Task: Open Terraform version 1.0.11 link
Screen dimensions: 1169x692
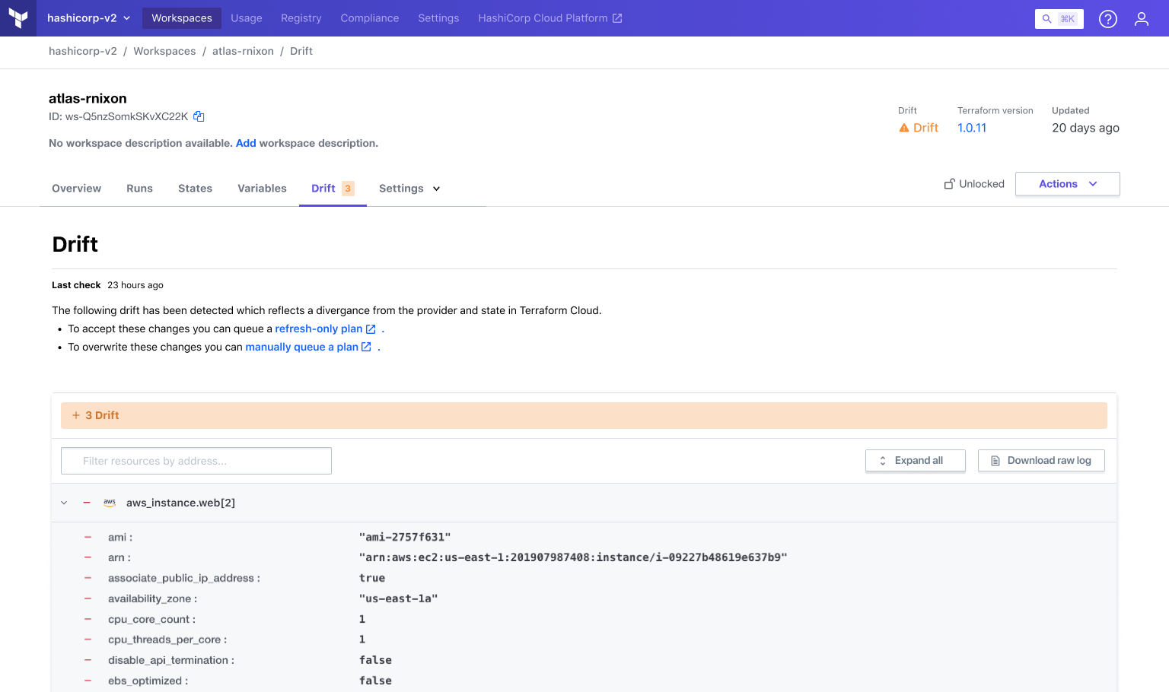Action: pos(971,128)
